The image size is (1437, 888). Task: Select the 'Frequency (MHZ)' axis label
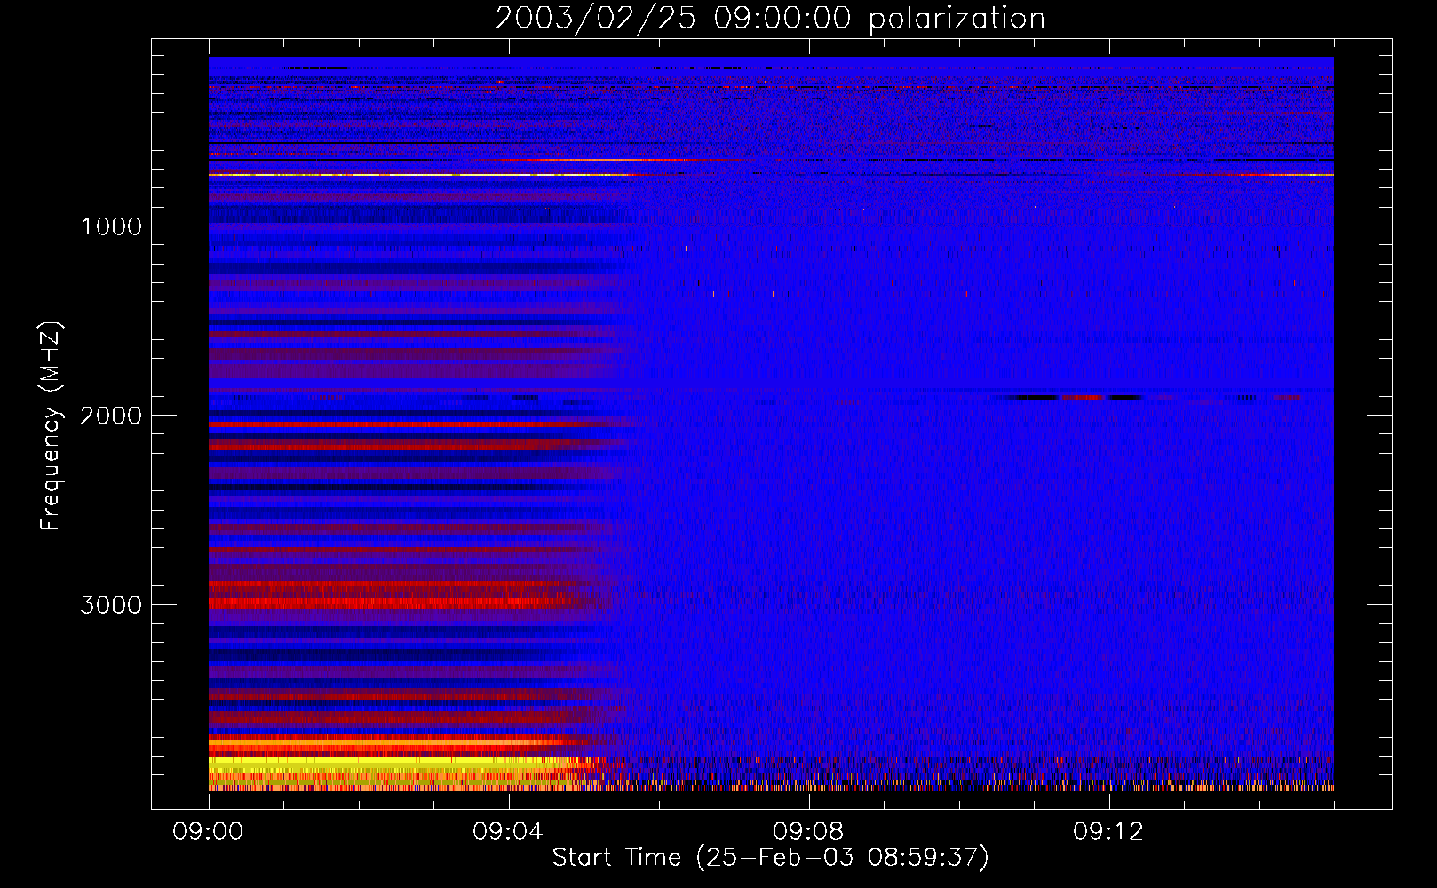tap(51, 426)
